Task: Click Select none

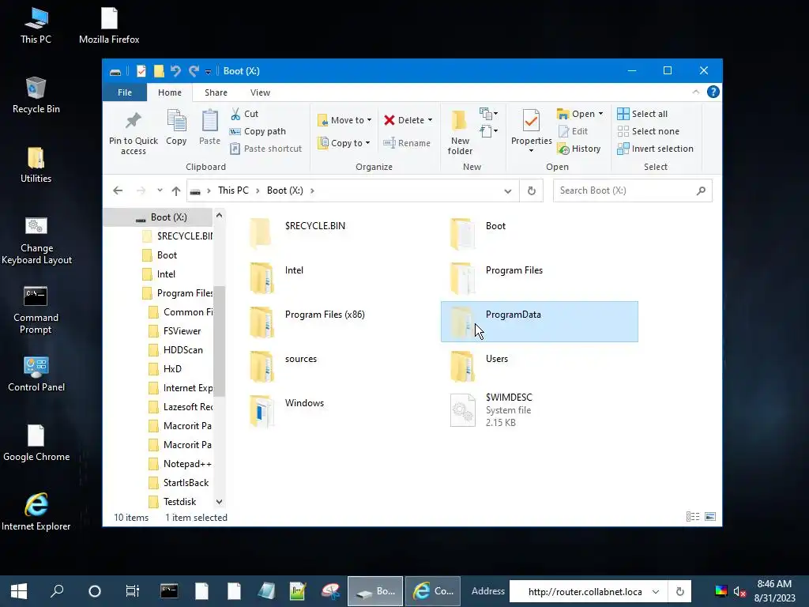Action: [x=649, y=131]
